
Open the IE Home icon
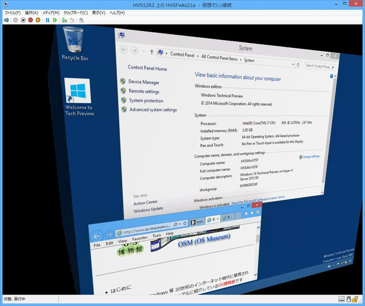[246, 214]
